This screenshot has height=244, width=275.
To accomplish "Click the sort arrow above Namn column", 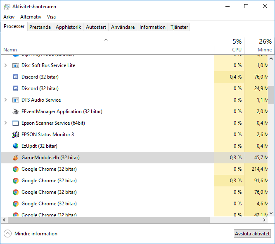I will (106, 40).
